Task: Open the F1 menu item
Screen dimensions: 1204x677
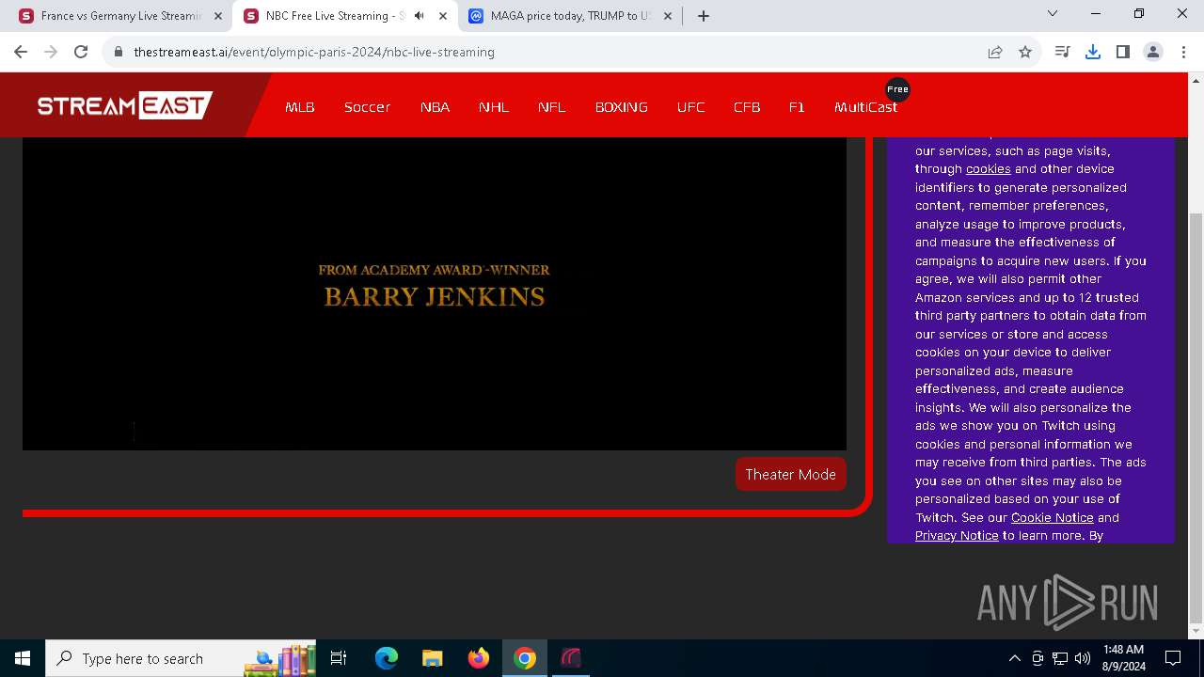Action: click(x=797, y=107)
